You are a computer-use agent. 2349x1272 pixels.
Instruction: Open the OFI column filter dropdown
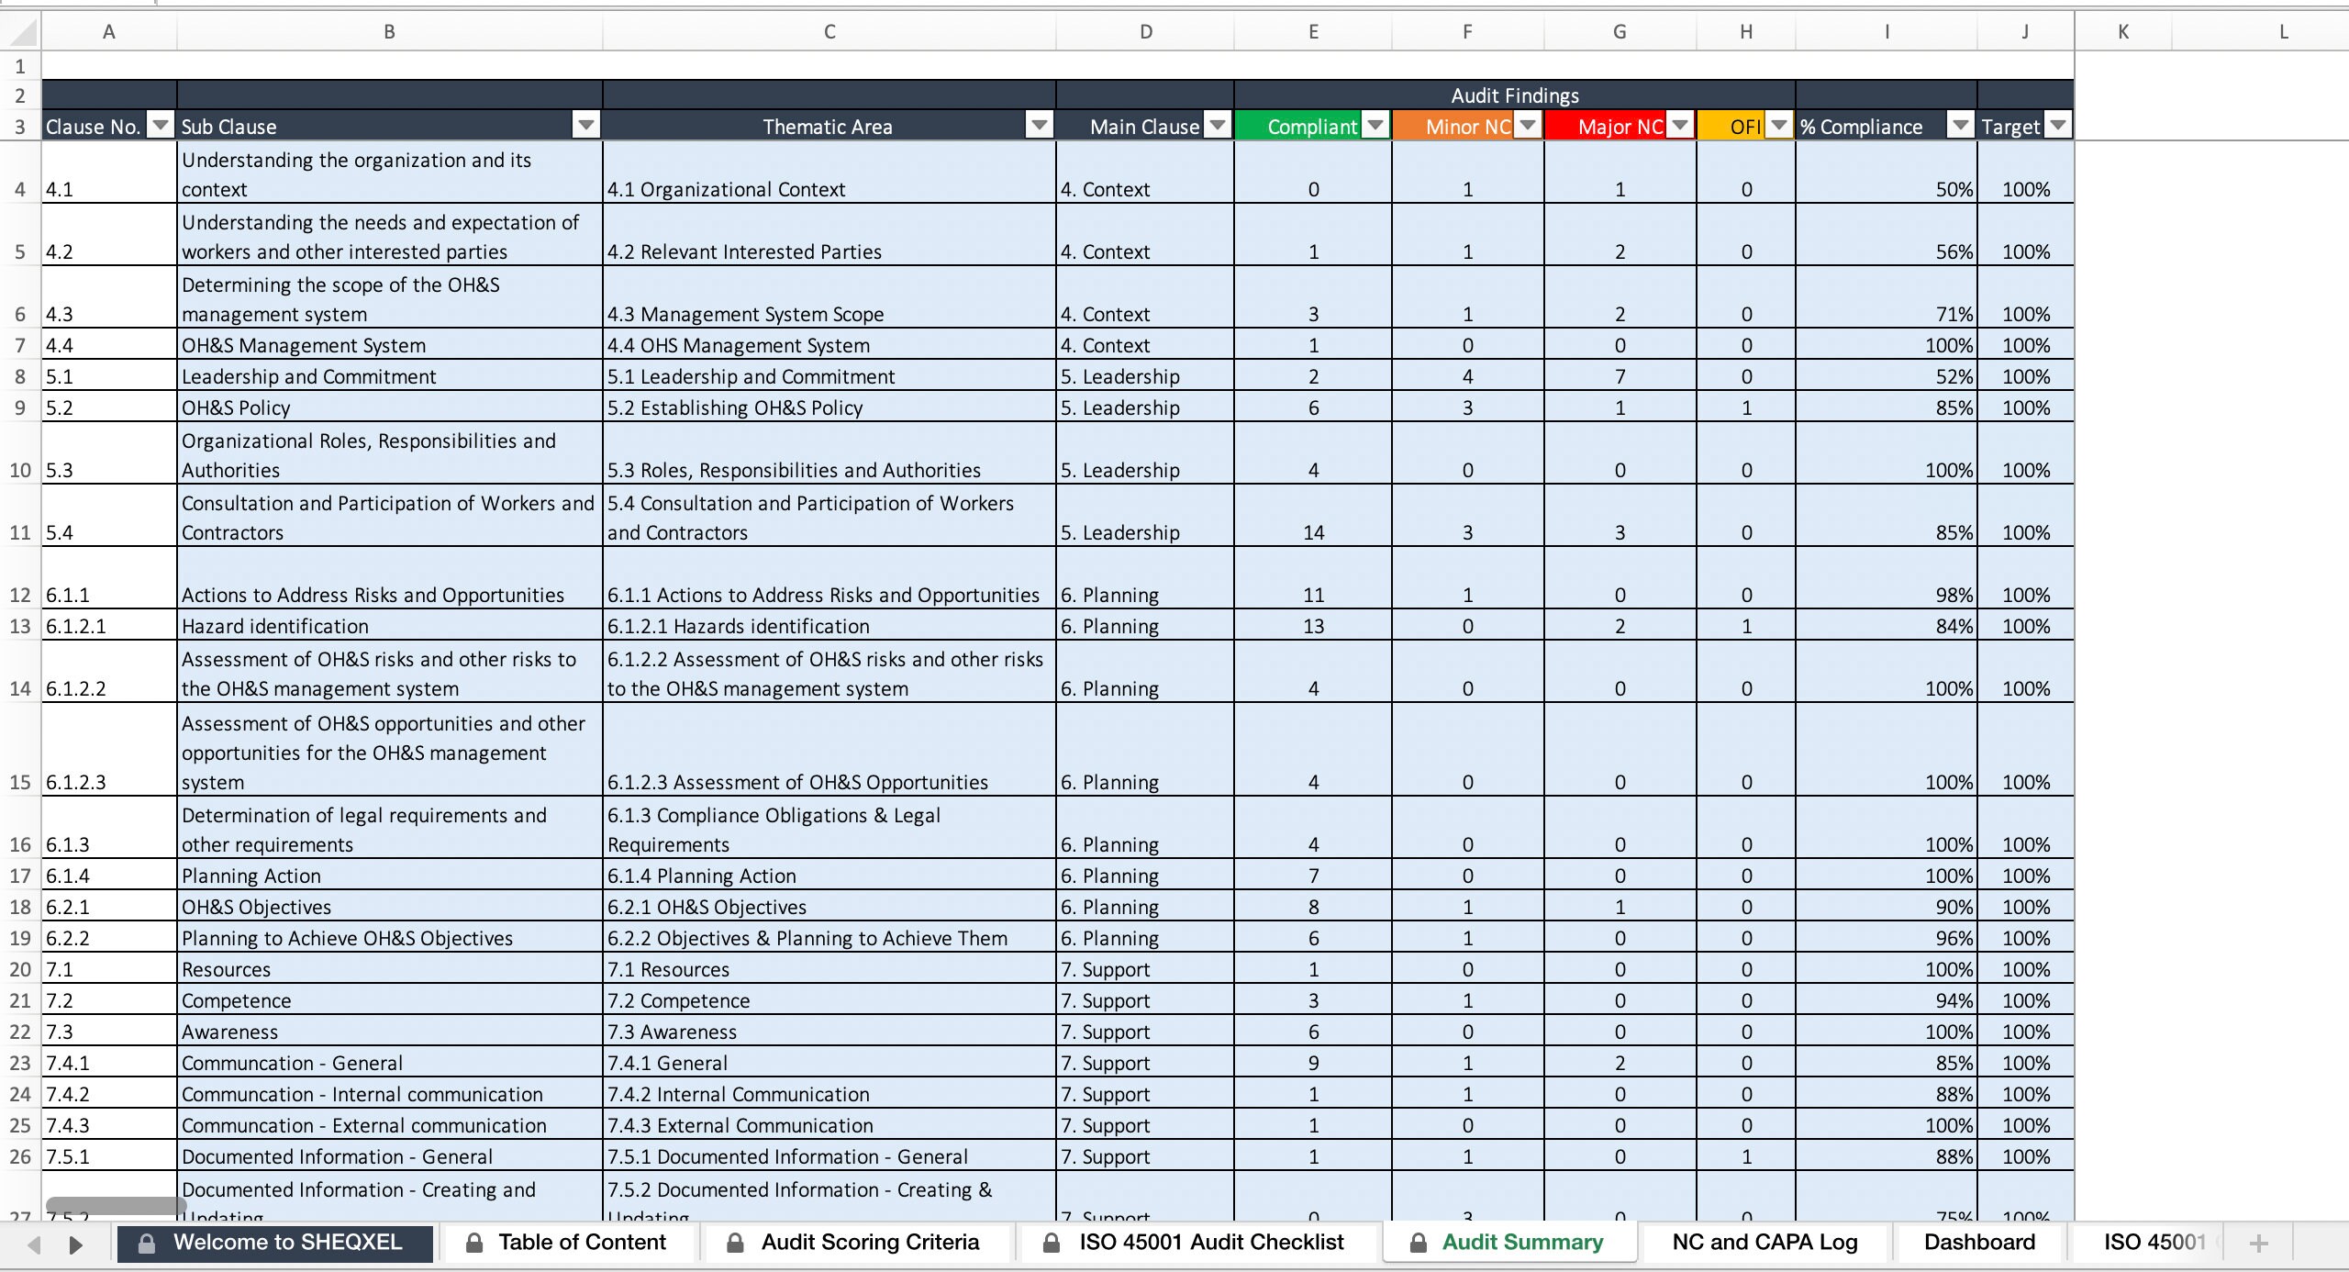coord(1779,126)
